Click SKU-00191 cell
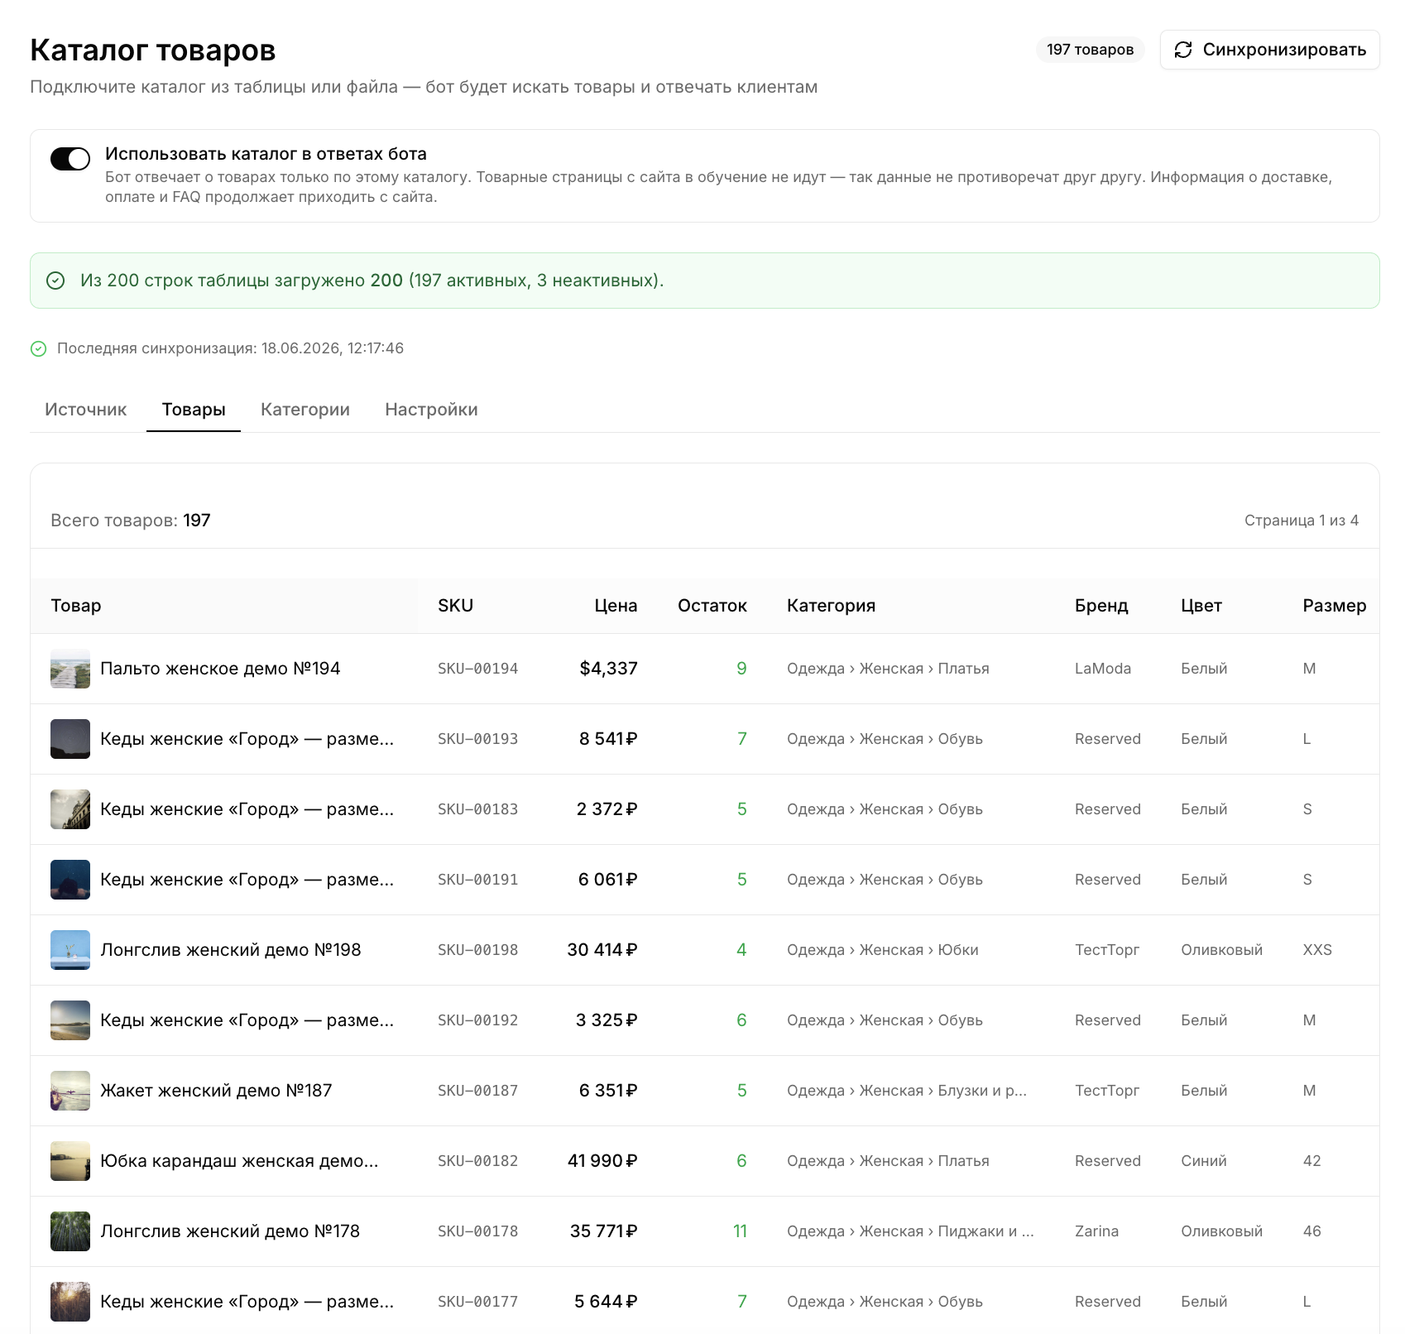This screenshot has width=1405, height=1334. tap(477, 880)
